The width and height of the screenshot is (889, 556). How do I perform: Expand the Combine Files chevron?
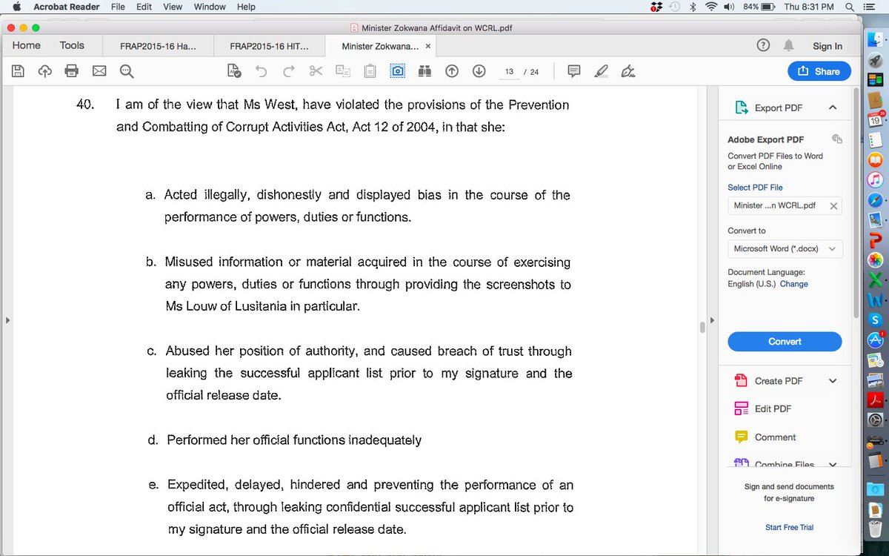tap(833, 465)
